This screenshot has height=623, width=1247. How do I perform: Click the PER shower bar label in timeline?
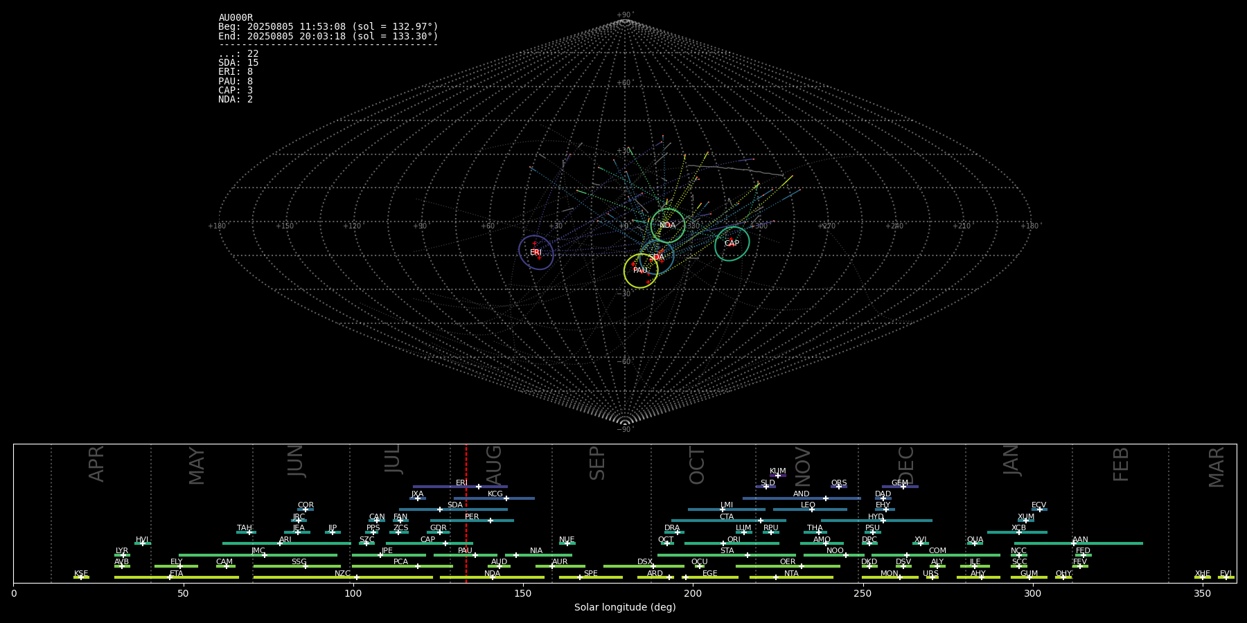(x=472, y=517)
